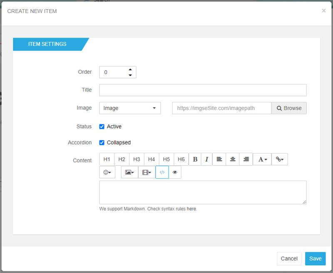Open the insert link dropdown

pyautogui.click(x=280, y=159)
